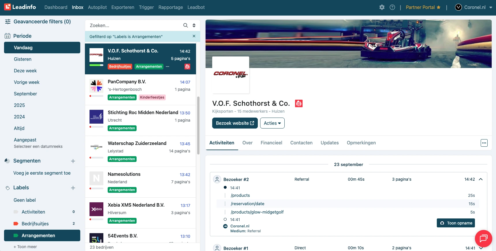Toggle the Arrangementen label filter
This screenshot has height=251, width=496.
42,235
